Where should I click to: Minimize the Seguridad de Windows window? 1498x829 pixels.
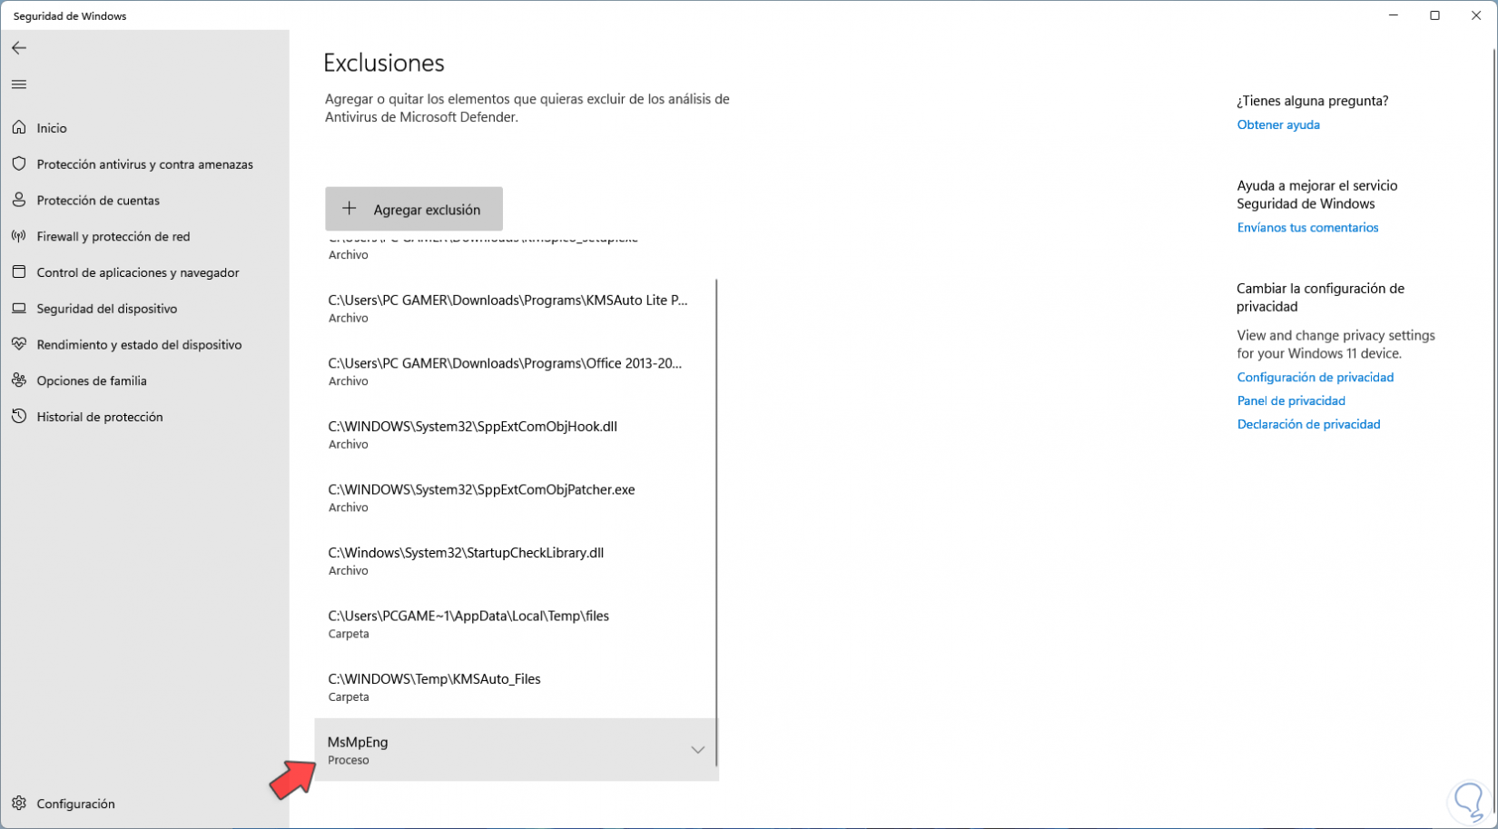(x=1394, y=15)
